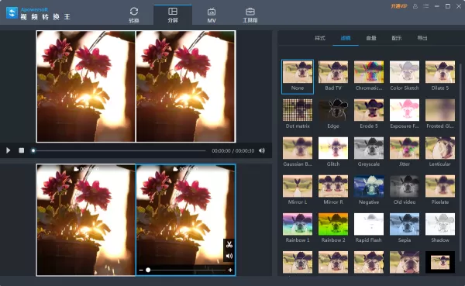The image size is (465, 286).
Task: Select the left clip in bottom panel
Action: 86,220
